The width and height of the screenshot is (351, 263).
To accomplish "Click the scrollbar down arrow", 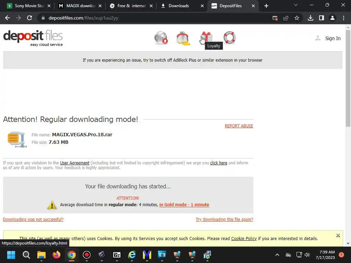I will [348, 243].
